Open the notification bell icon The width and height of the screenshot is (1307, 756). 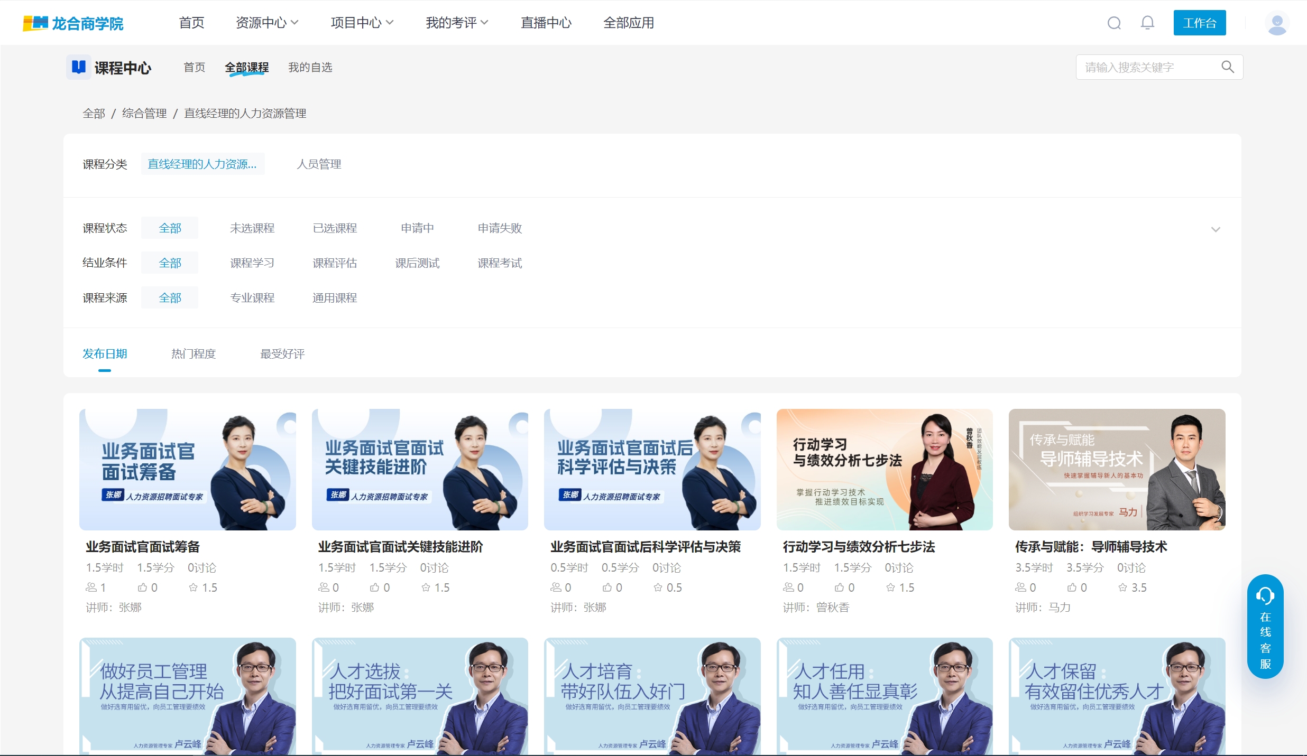tap(1147, 23)
